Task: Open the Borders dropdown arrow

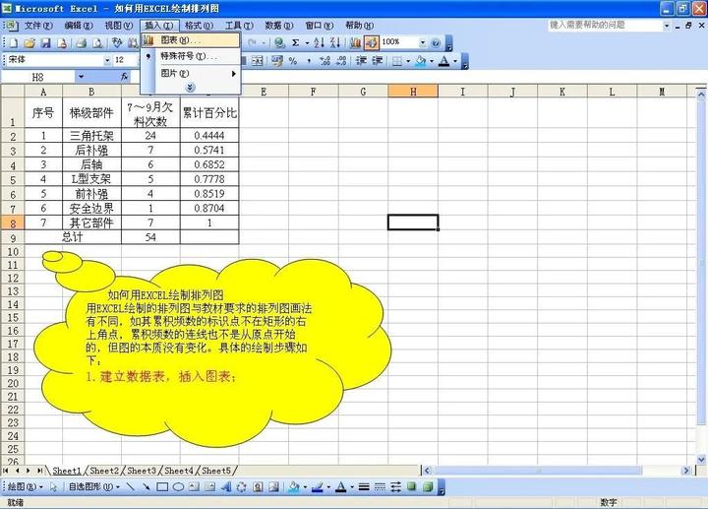Action: coord(408,61)
